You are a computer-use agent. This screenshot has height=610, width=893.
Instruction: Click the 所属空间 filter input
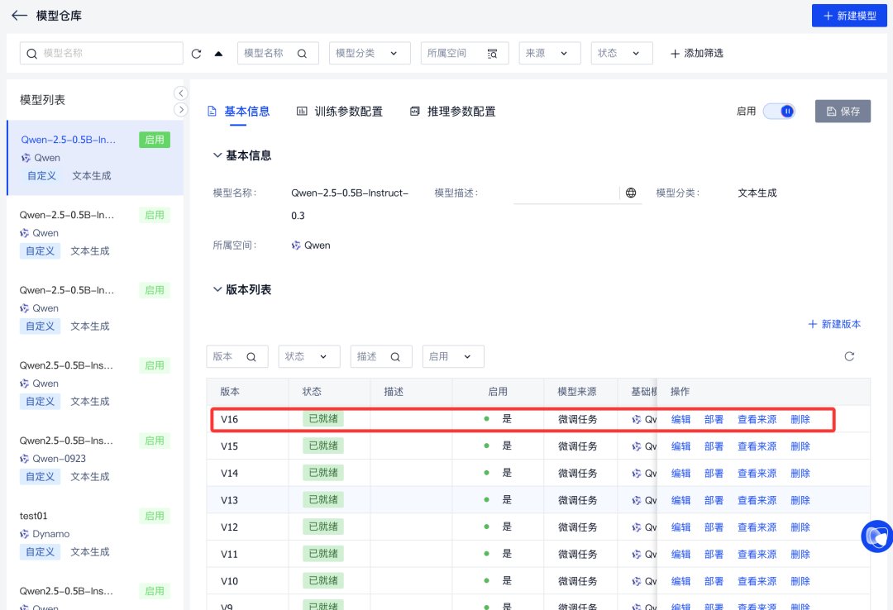(464, 53)
